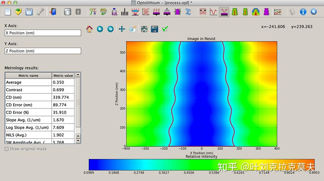
Task: Select the 'Average' metric row name
Action: pos(28,82)
